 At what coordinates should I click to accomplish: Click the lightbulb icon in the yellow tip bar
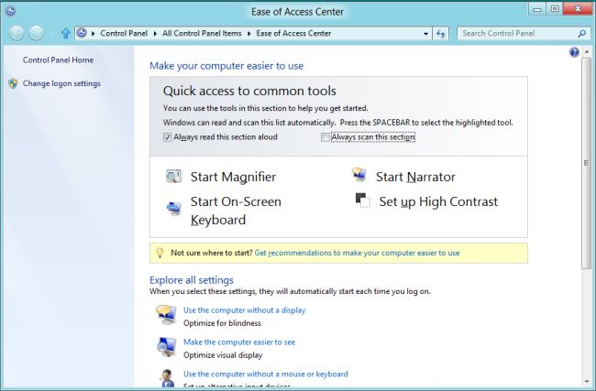[160, 253]
